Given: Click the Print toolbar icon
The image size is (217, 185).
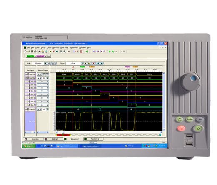Looking at the screenshot, I should pos(35,52).
